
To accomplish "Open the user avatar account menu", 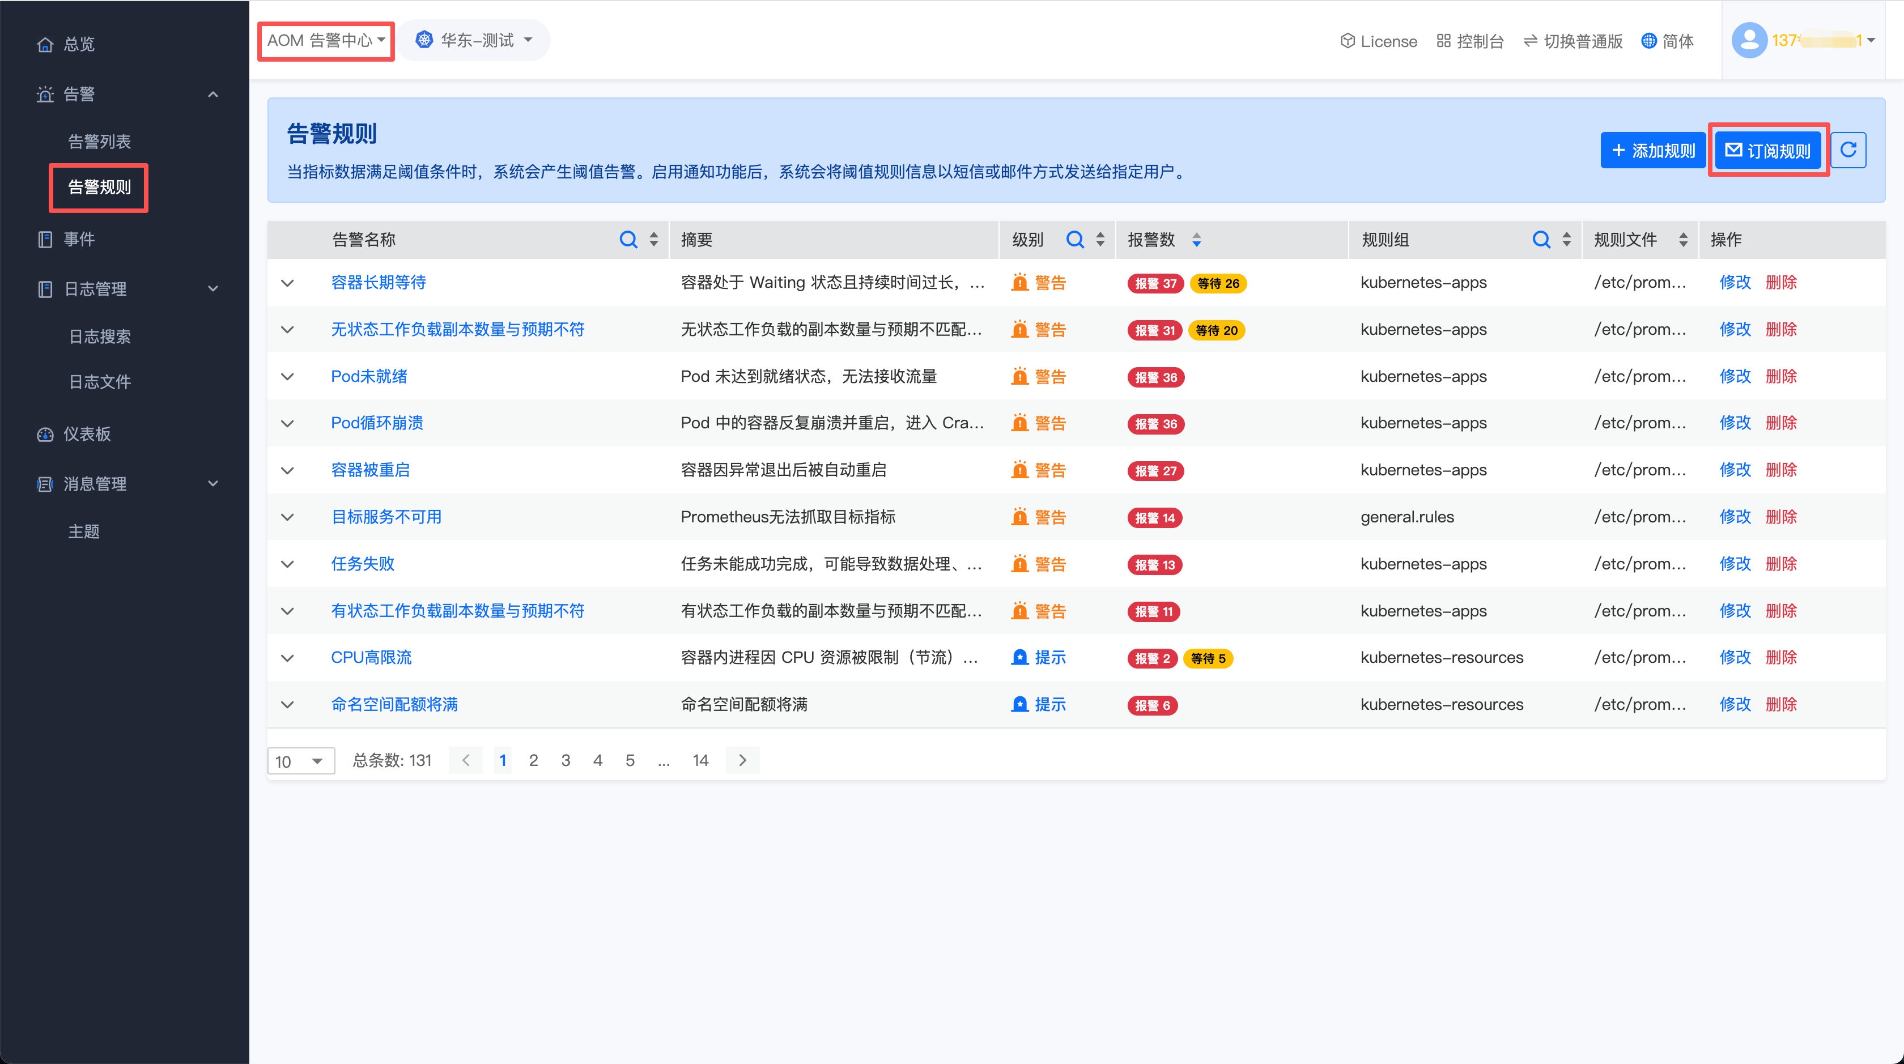I will pyautogui.click(x=1749, y=40).
